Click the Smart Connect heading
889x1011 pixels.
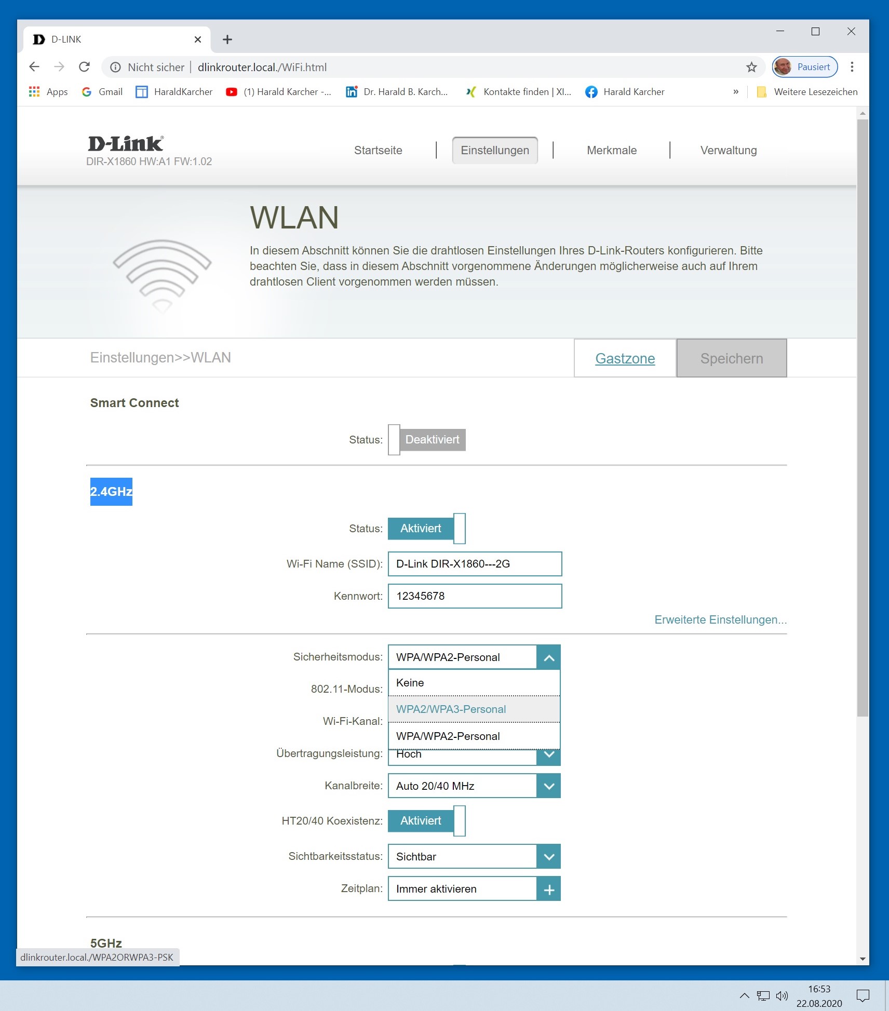(x=134, y=403)
